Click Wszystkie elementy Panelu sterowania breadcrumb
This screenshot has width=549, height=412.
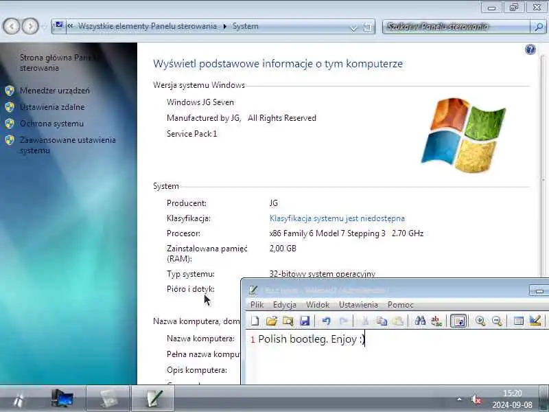[x=147, y=26]
